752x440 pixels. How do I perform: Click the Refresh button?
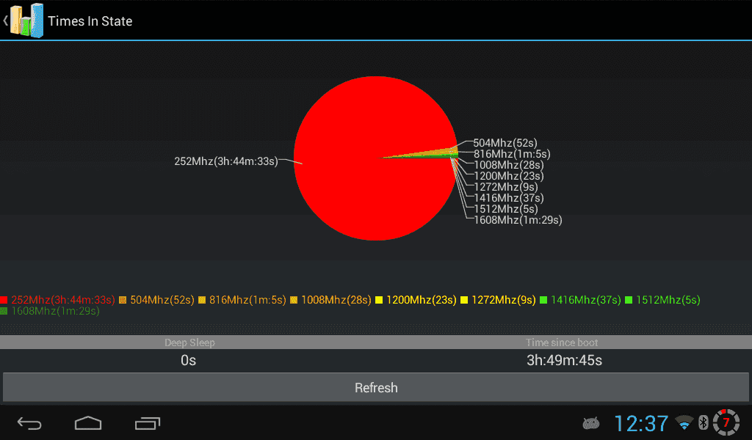coord(376,387)
